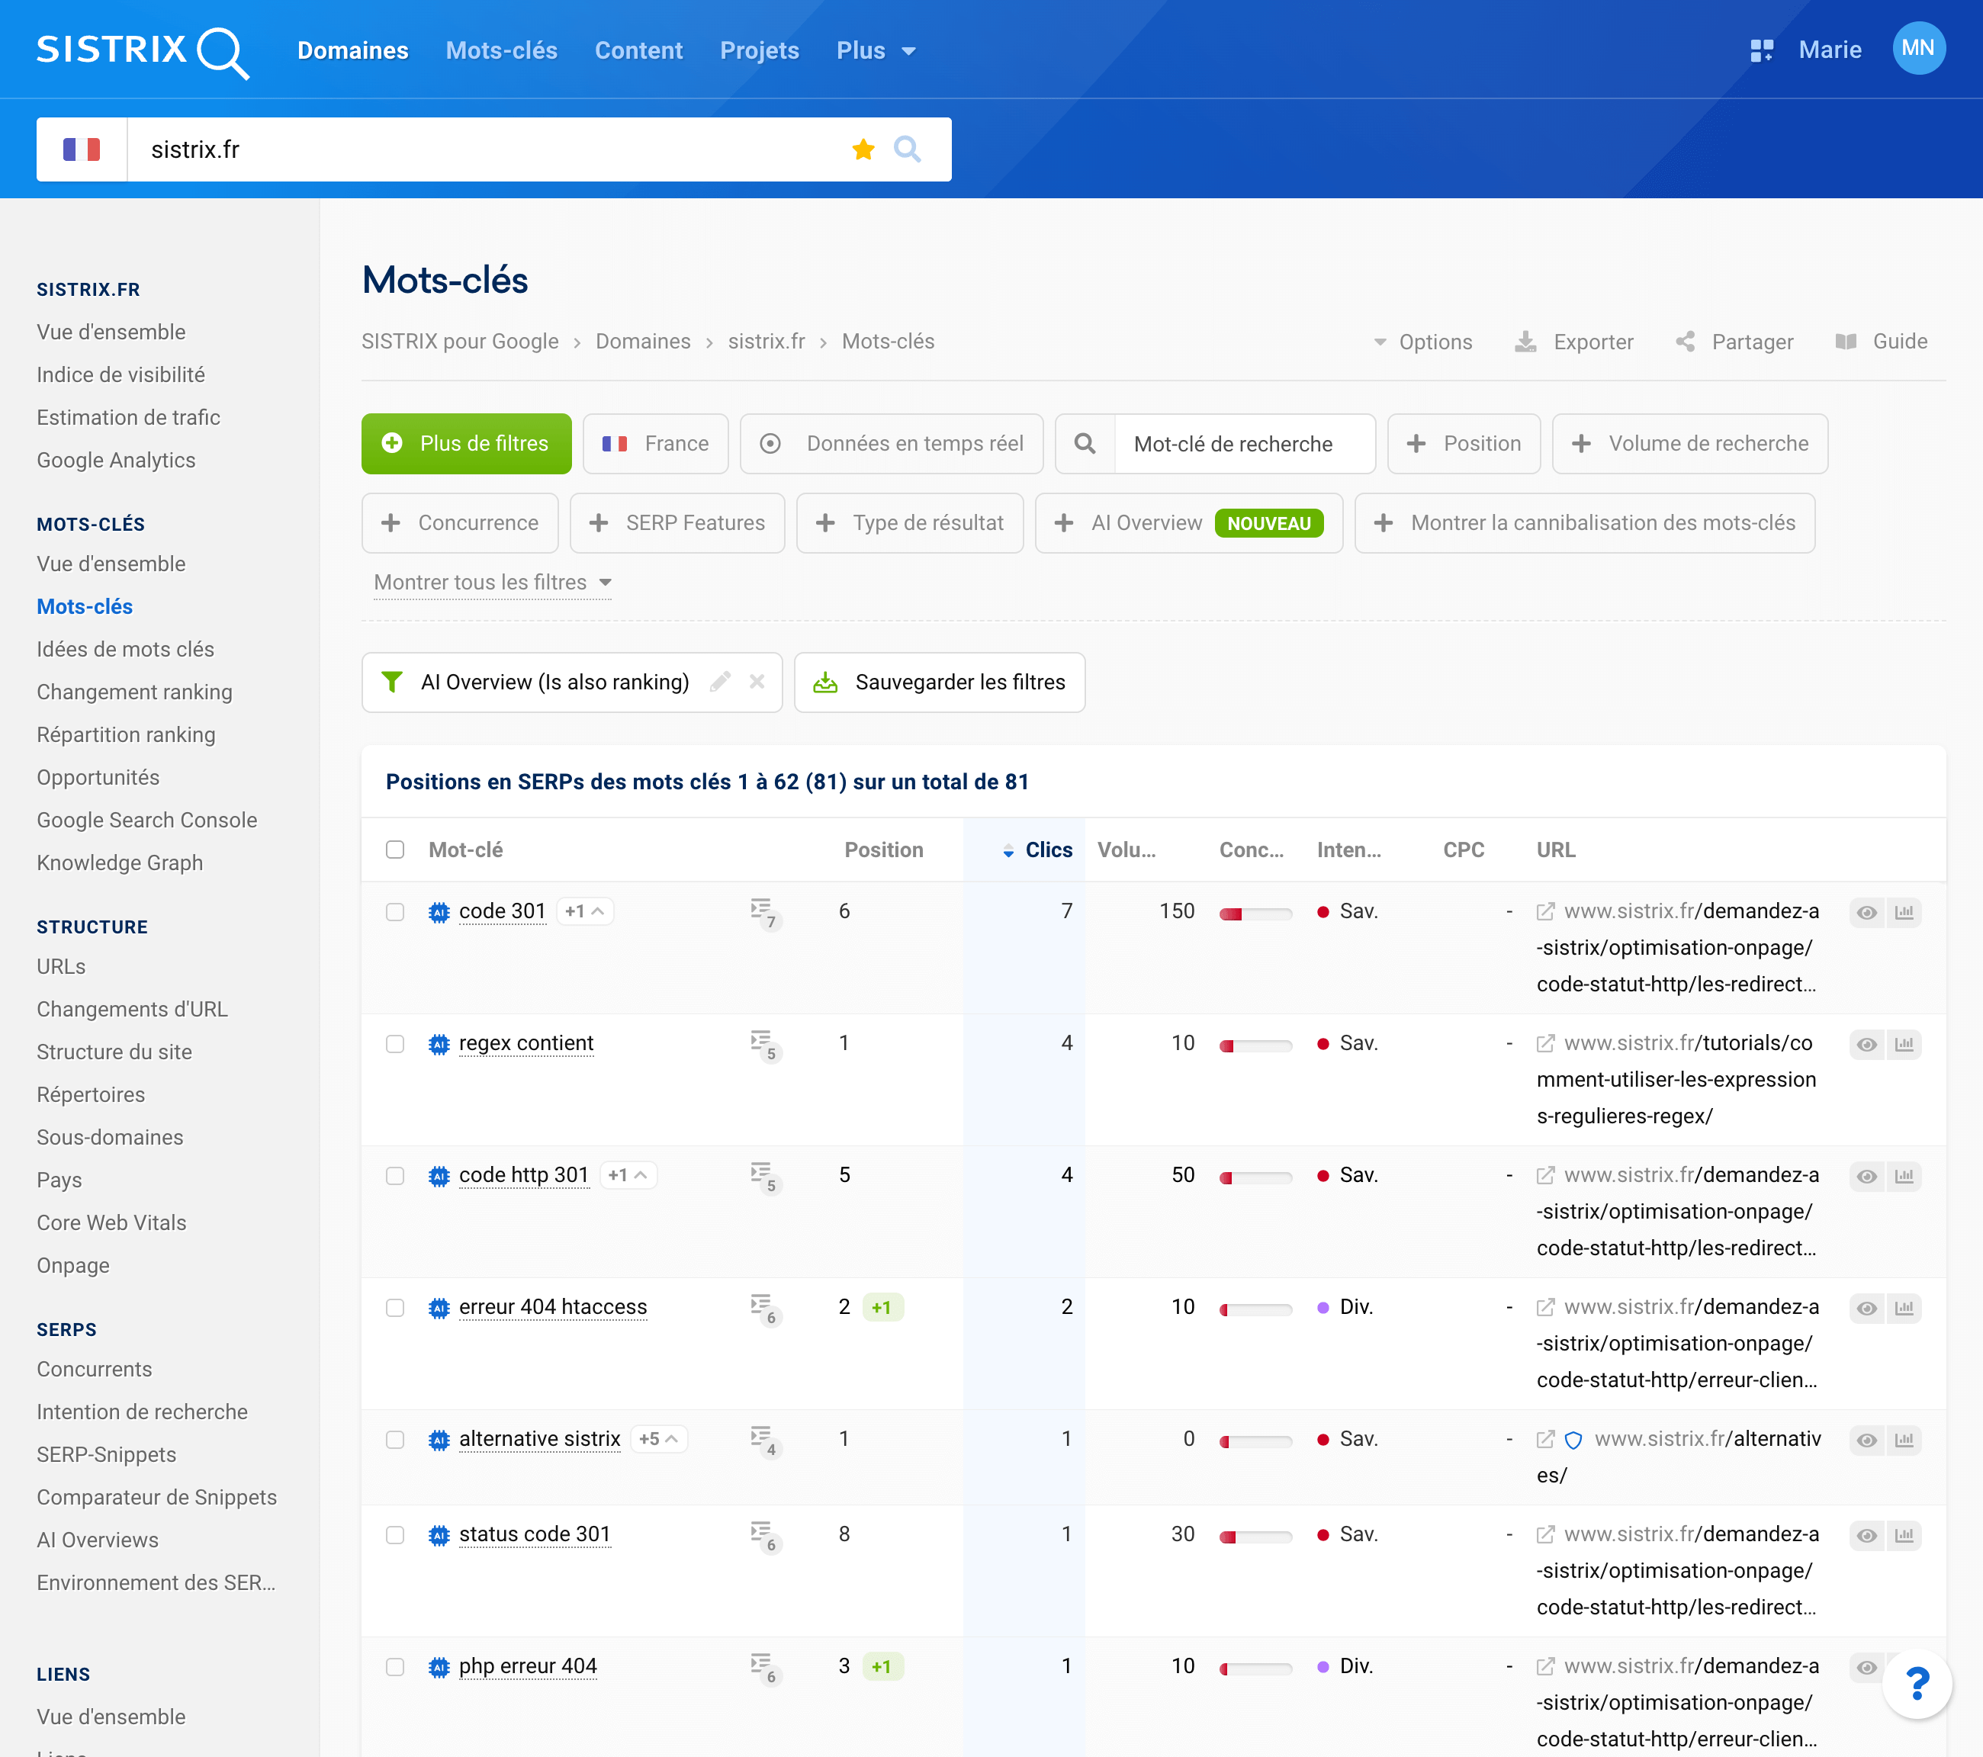Open the Guide book icon

[1845, 342]
